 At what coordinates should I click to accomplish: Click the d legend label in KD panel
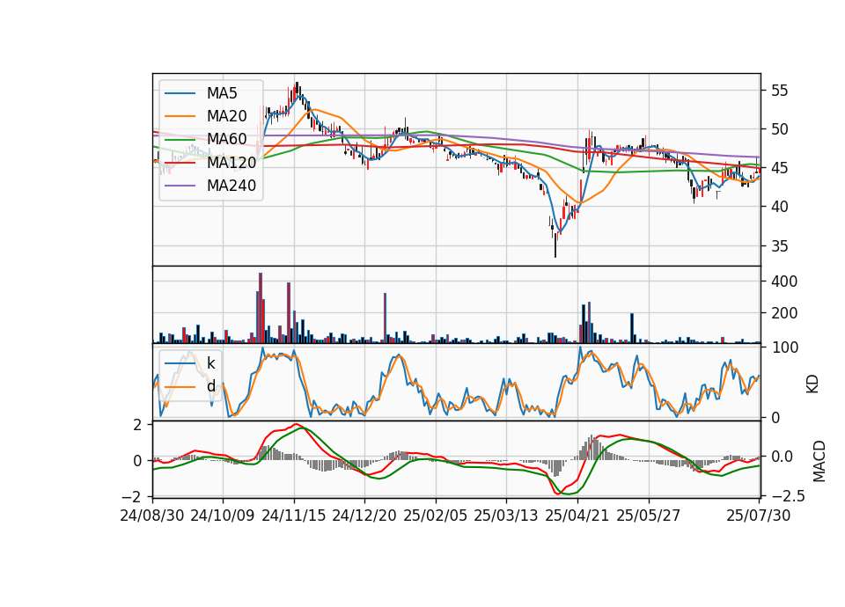(210, 386)
